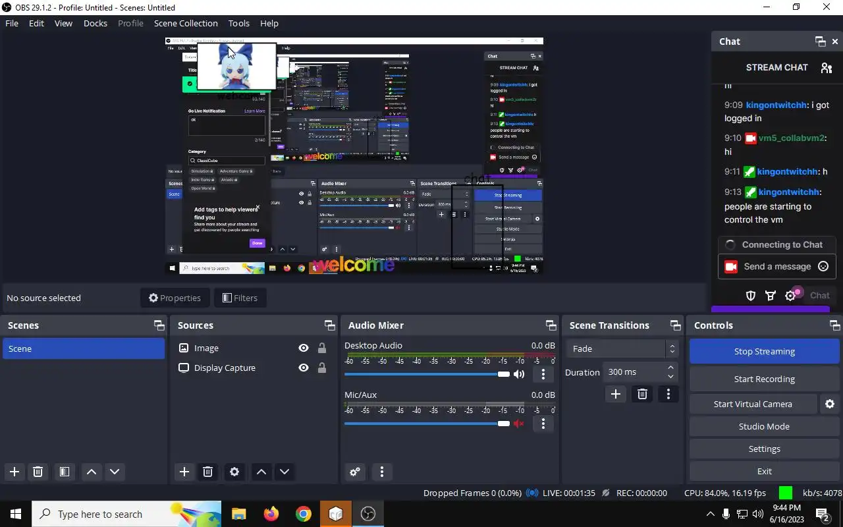Open scene filters icon in Scenes panel
Screen dimensions: 843x527
point(64,472)
